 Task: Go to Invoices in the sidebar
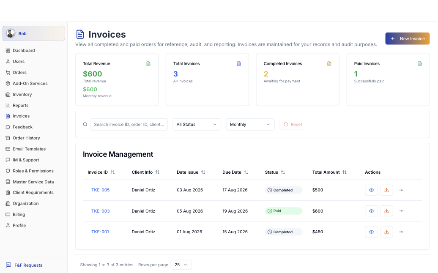tap(21, 116)
